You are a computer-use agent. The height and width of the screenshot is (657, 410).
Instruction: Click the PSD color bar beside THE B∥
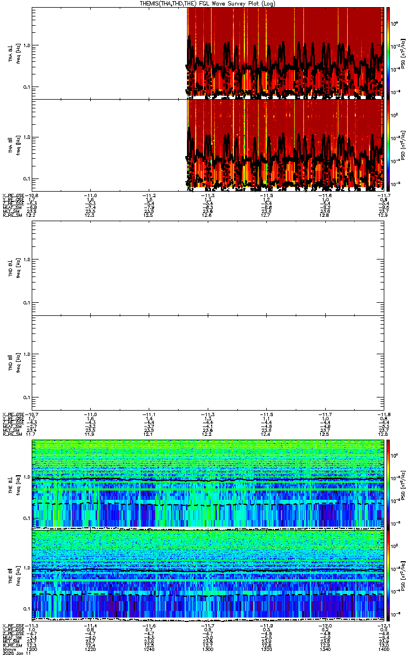388,575
